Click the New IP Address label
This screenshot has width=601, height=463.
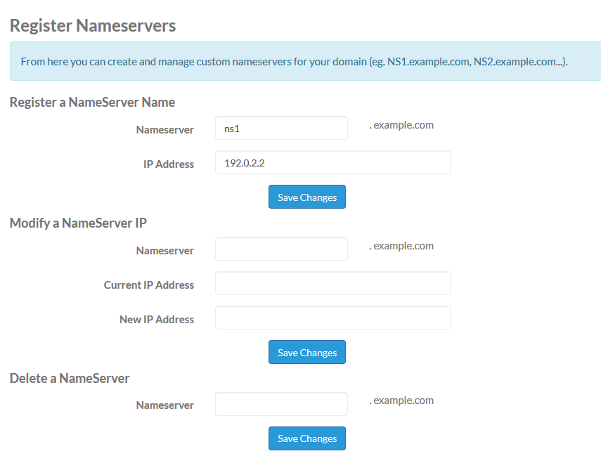[x=157, y=320]
